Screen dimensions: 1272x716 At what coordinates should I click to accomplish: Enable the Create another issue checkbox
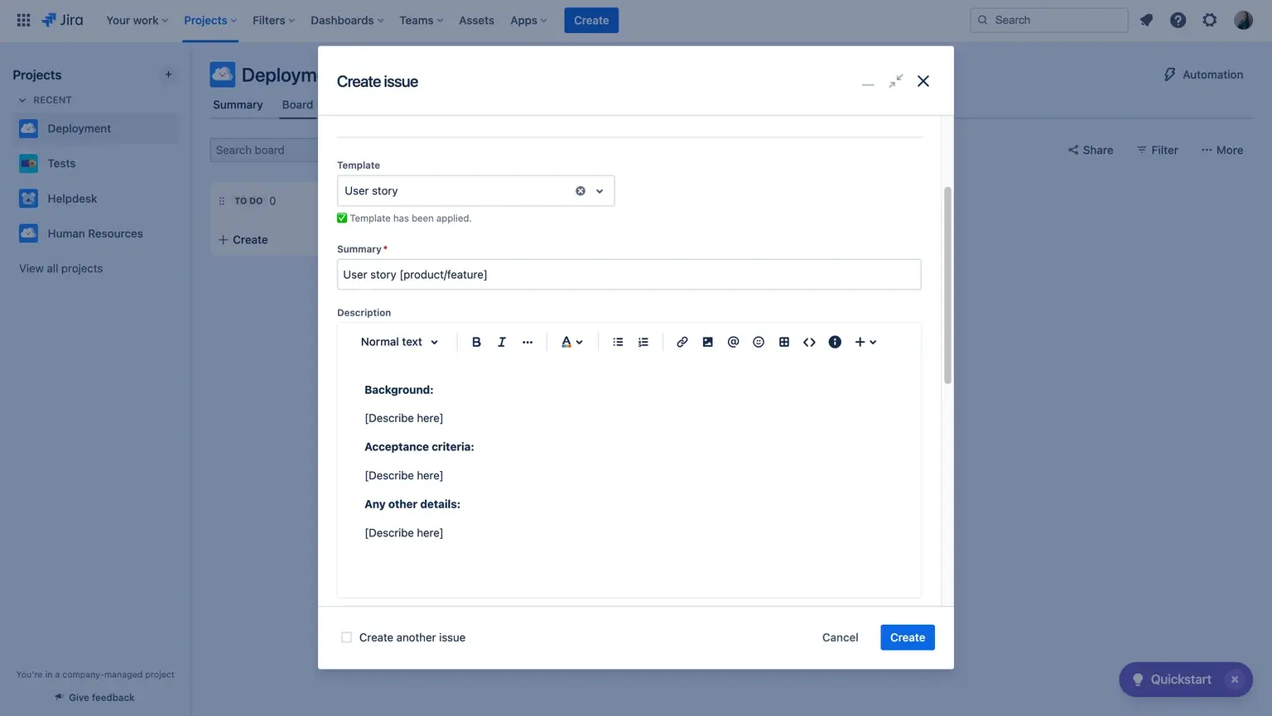[x=346, y=637]
